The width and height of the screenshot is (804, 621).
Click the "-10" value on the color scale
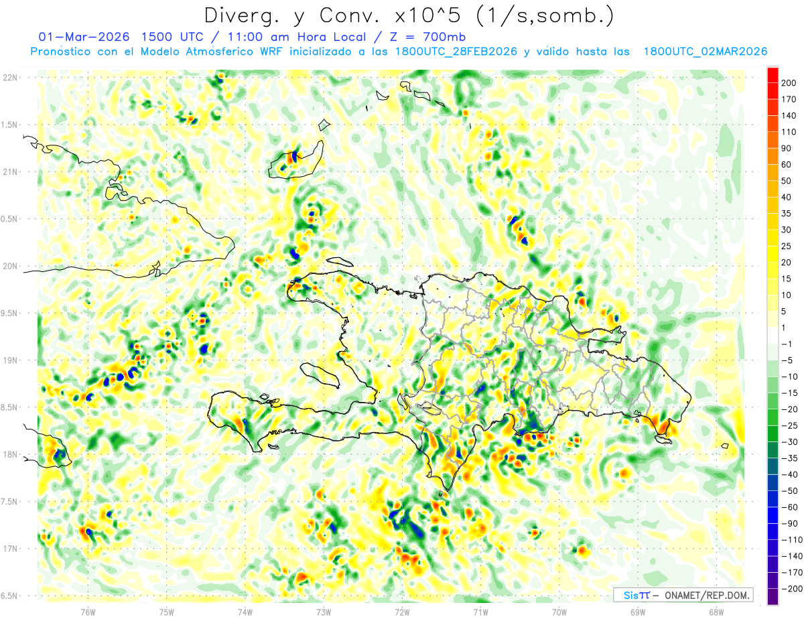[789, 376]
